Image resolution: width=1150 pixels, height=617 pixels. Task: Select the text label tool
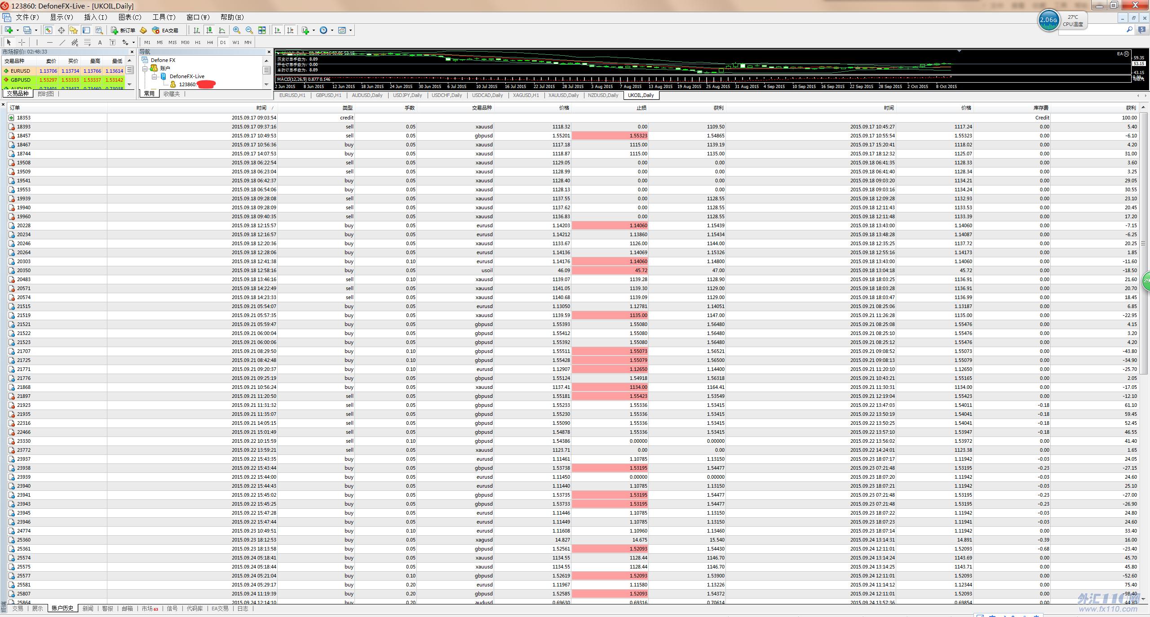pos(112,42)
